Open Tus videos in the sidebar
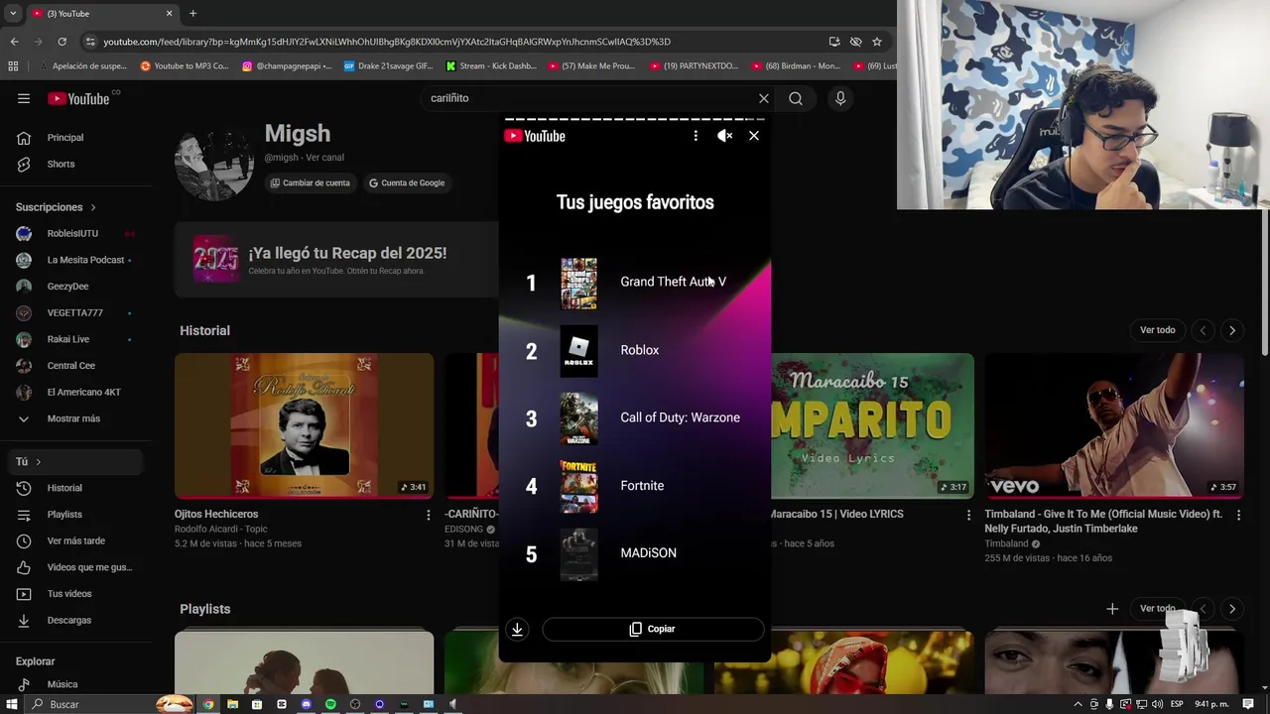Image resolution: width=1270 pixels, height=714 pixels. click(x=76, y=594)
